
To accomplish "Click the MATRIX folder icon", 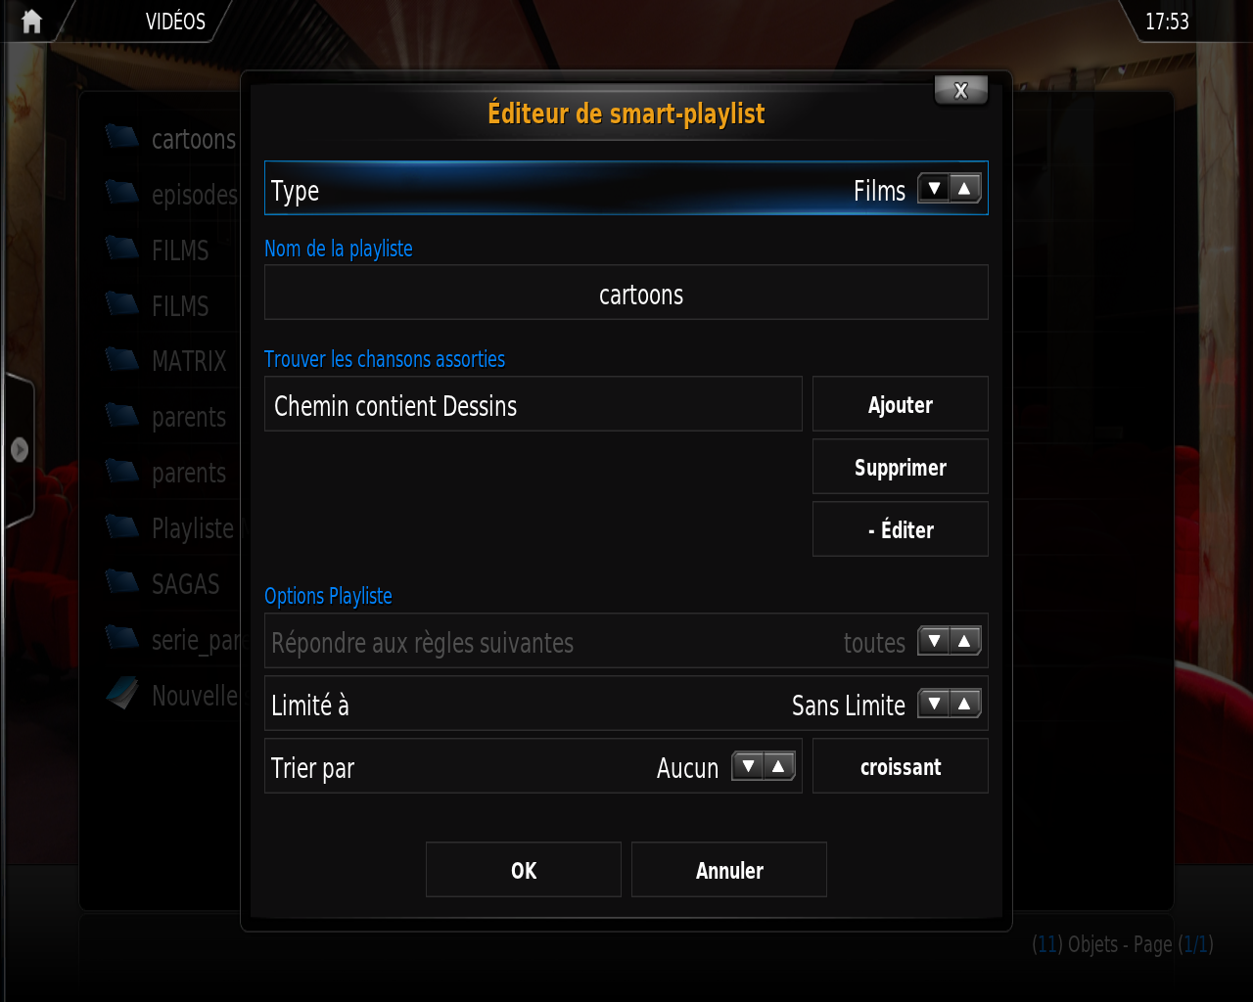I will 122,359.
